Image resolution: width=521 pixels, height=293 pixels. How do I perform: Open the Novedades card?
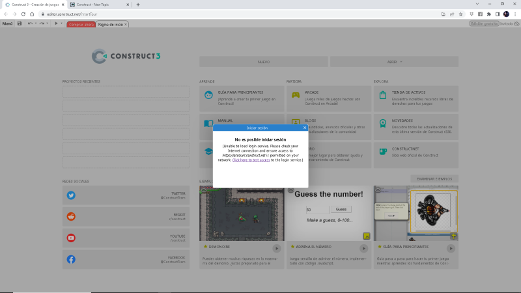416,127
